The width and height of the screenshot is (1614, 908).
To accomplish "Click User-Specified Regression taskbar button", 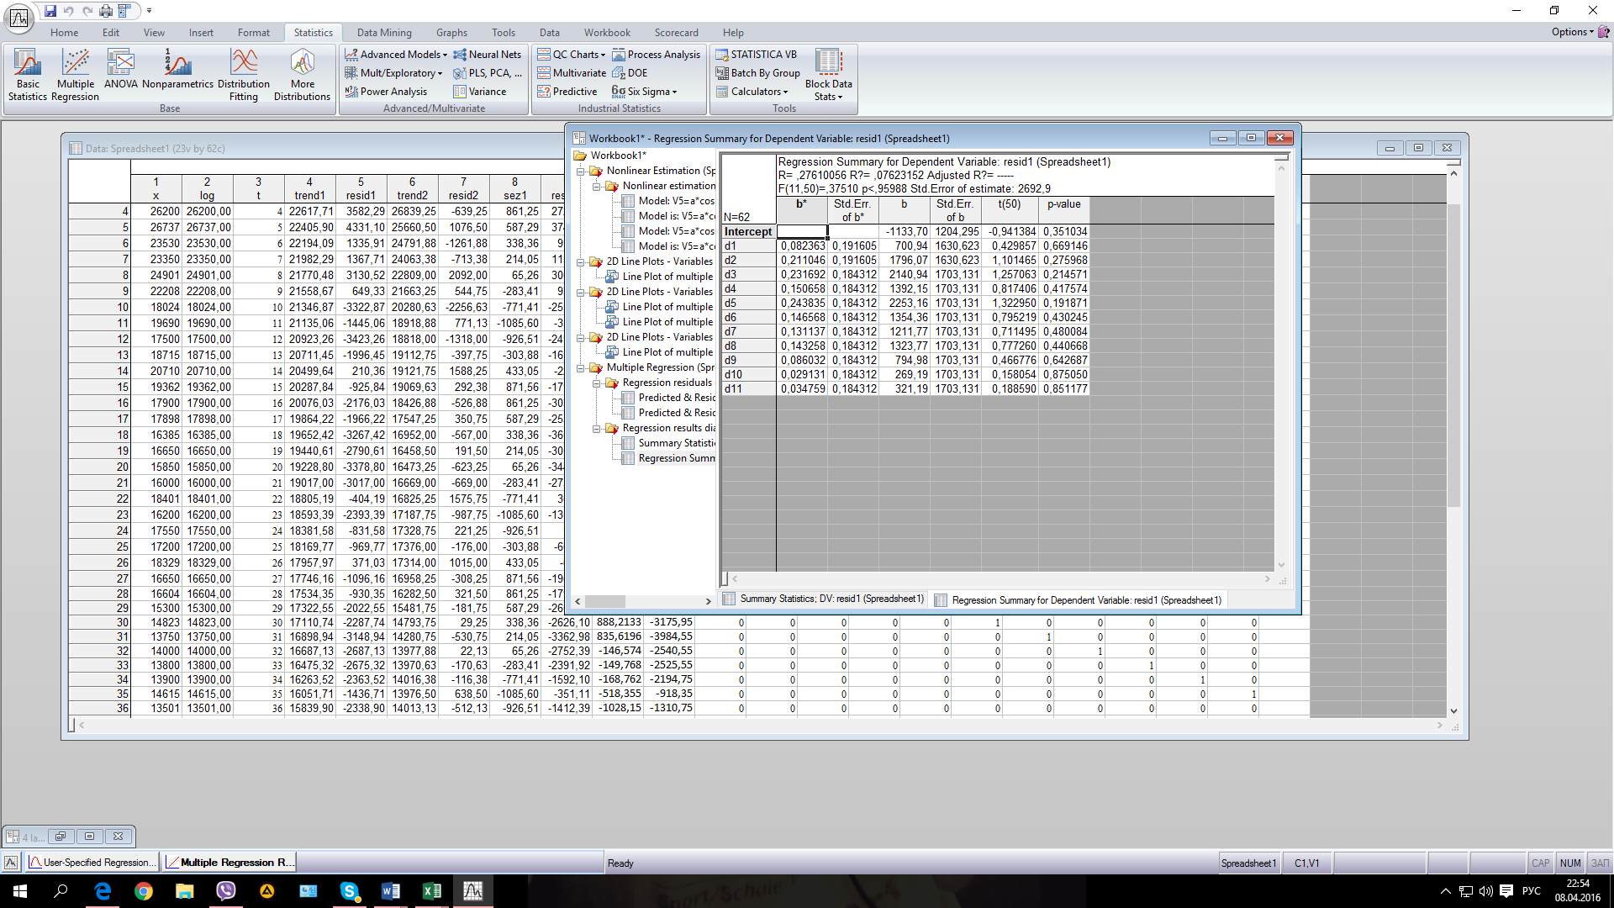I will pos(92,863).
